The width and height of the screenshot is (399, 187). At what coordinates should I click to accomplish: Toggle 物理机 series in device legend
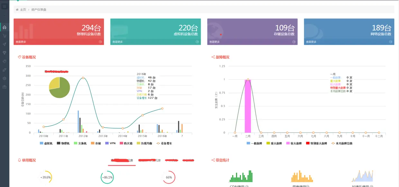[63, 143]
